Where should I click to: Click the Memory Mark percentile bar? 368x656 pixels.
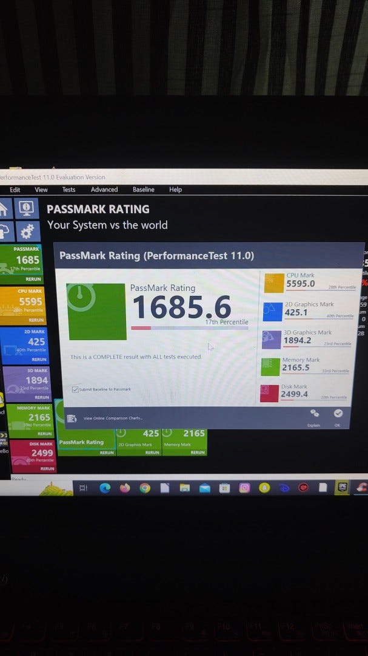coord(315,373)
